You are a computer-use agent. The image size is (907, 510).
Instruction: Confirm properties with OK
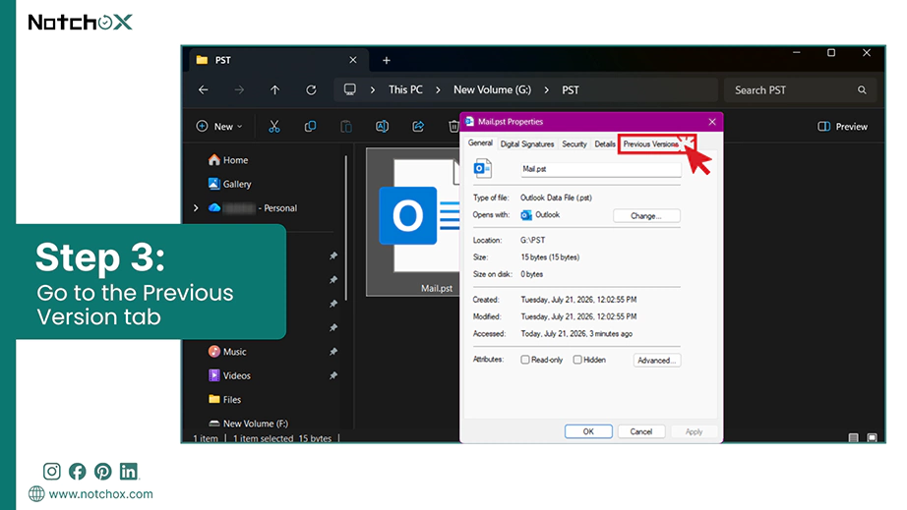pyautogui.click(x=588, y=431)
